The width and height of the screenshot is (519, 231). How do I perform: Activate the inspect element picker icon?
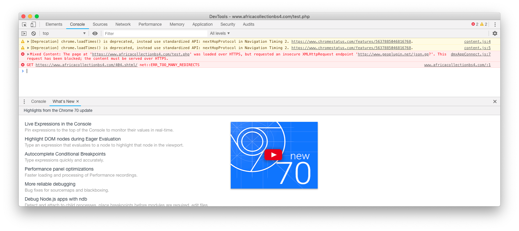24,24
